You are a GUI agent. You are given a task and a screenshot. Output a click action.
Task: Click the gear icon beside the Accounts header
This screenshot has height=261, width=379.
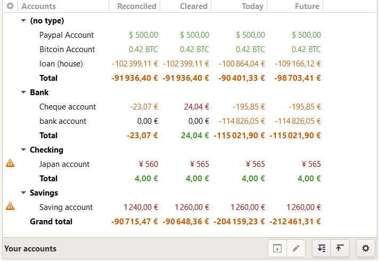[10, 6]
